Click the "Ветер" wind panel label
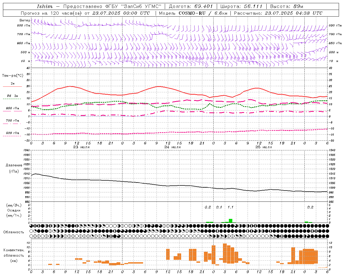Viewport: 343px width, 274px height. [x=25, y=20]
